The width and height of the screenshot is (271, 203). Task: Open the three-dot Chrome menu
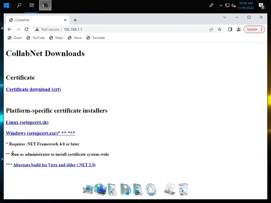click(x=262, y=29)
